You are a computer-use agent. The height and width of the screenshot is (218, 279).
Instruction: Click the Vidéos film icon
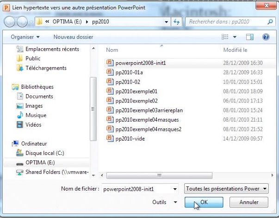(x=20, y=124)
